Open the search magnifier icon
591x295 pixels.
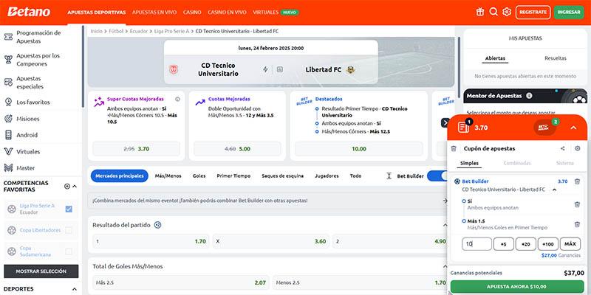pos(493,12)
